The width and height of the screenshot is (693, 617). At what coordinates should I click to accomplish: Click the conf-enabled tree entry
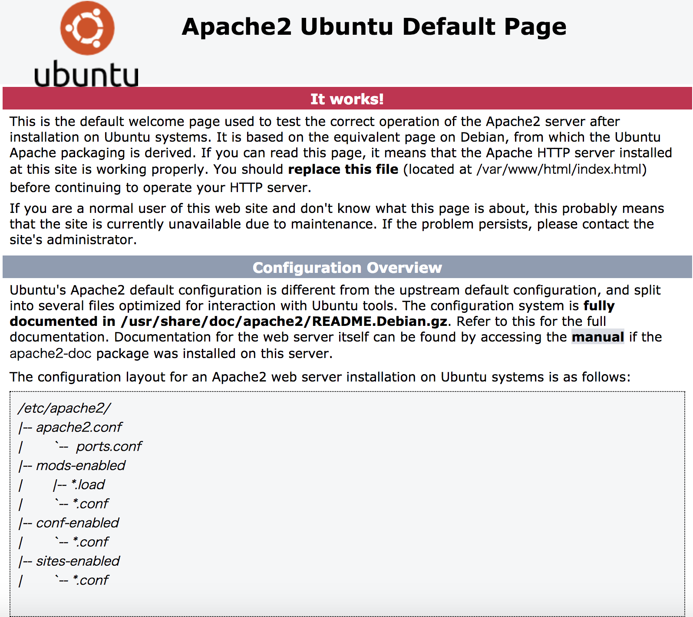(x=77, y=523)
